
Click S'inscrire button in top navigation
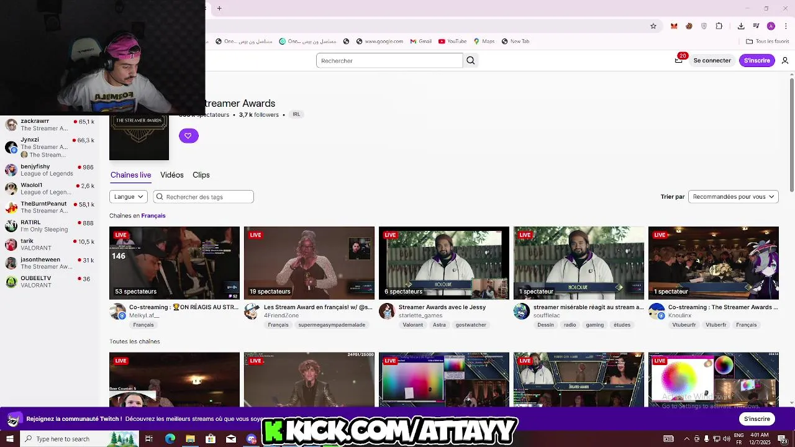pyautogui.click(x=757, y=60)
